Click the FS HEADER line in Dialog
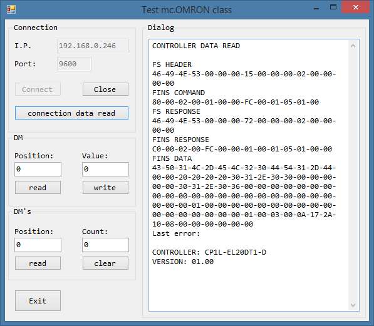The height and width of the screenshot is (326, 374). coord(172,64)
